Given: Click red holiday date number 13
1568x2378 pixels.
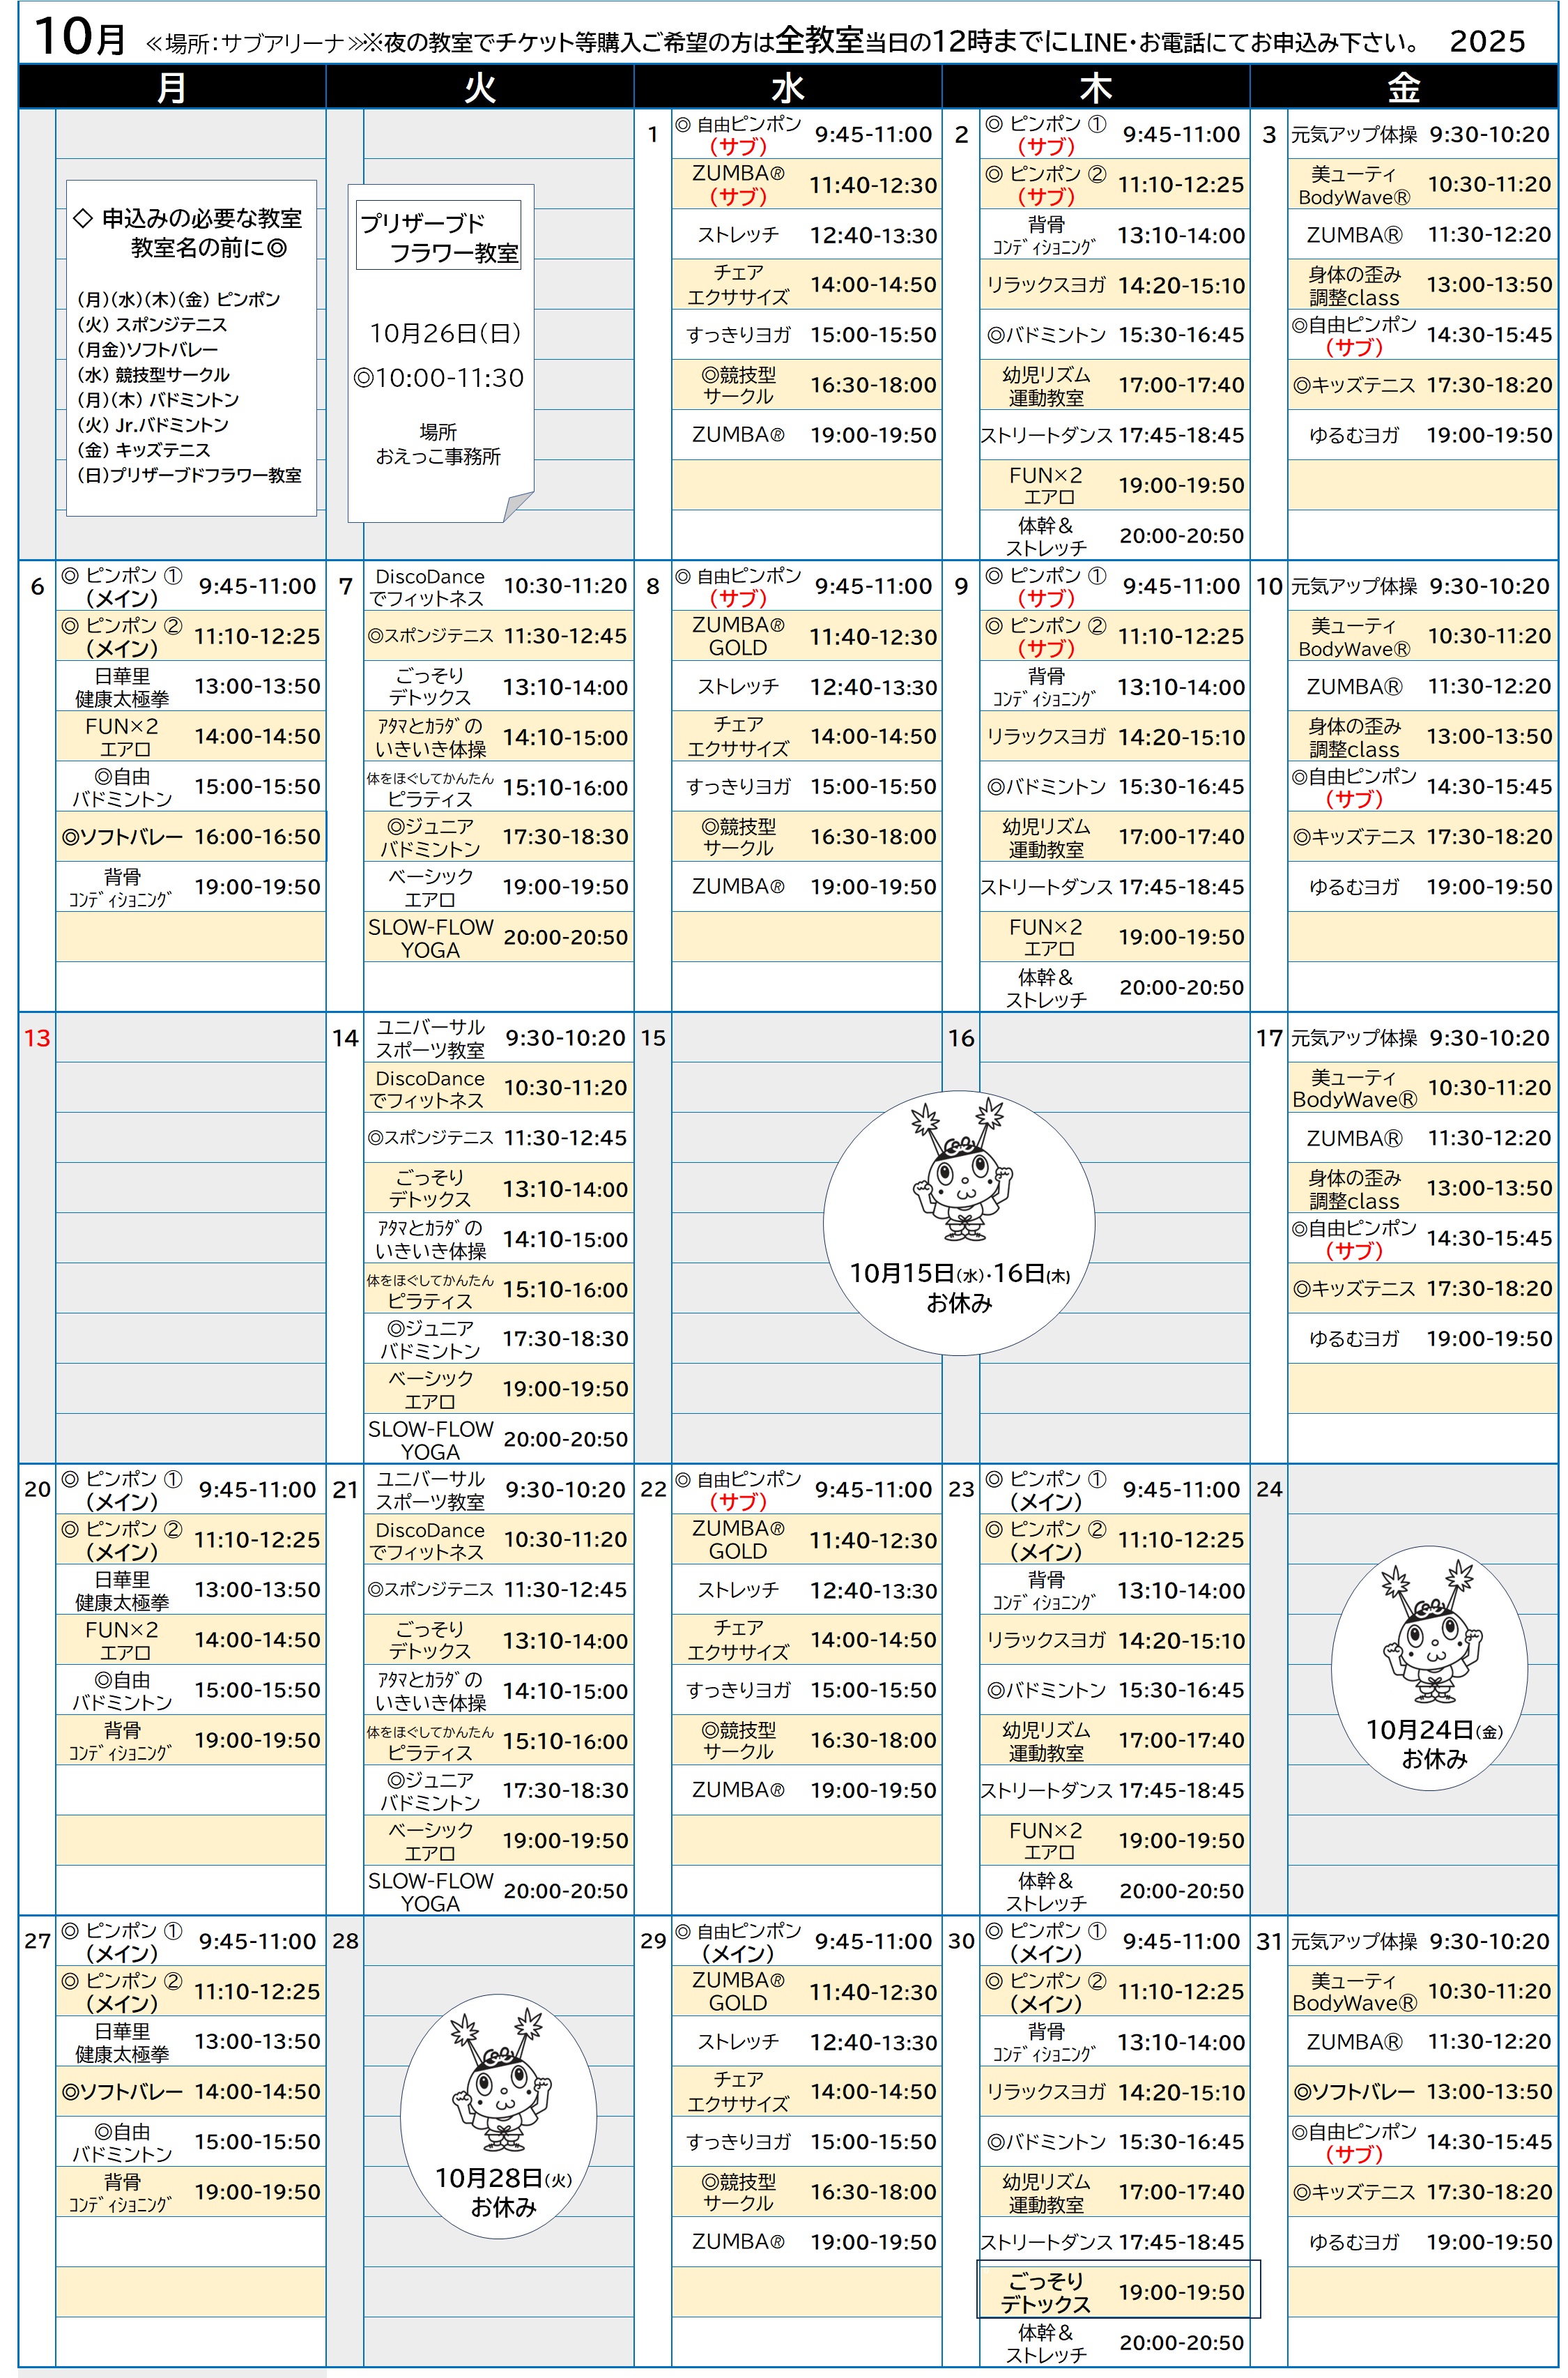Looking at the screenshot, I should 37,1037.
